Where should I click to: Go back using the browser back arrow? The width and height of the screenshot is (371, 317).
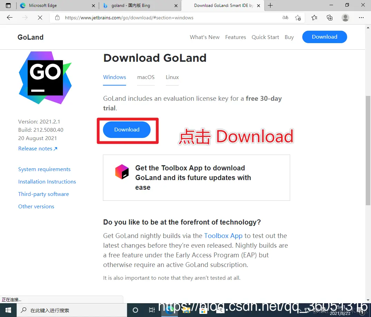point(10,18)
